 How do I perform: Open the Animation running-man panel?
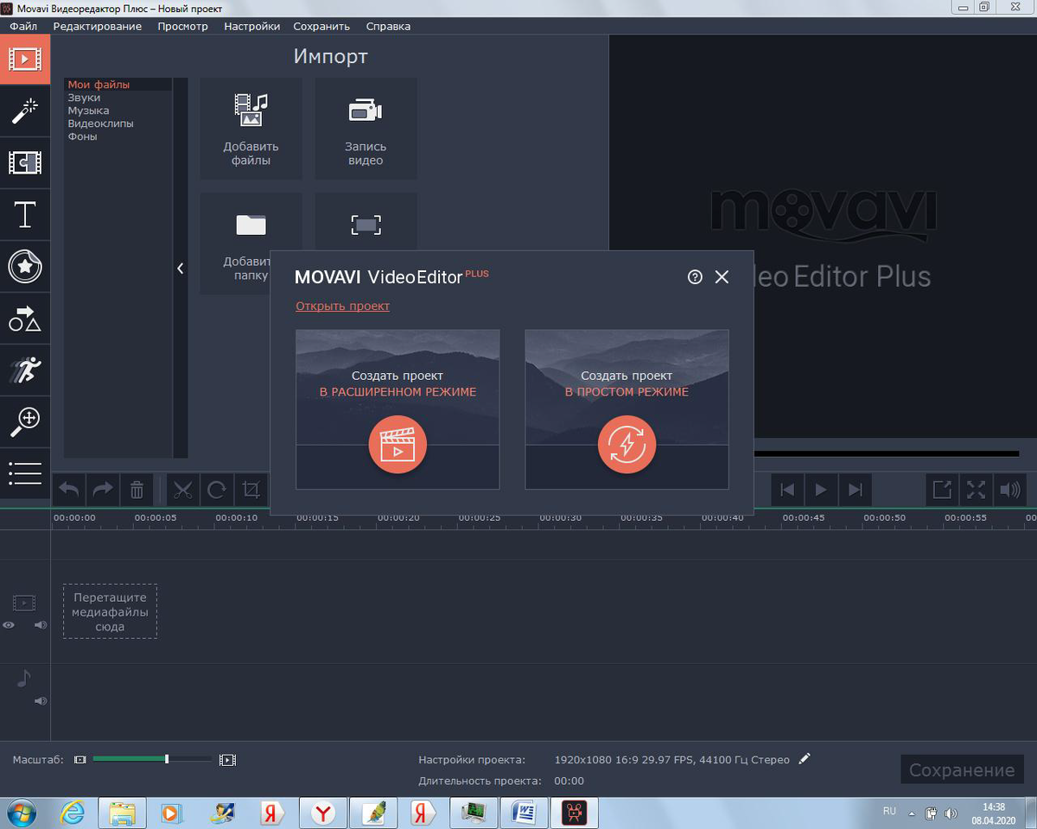click(x=25, y=369)
